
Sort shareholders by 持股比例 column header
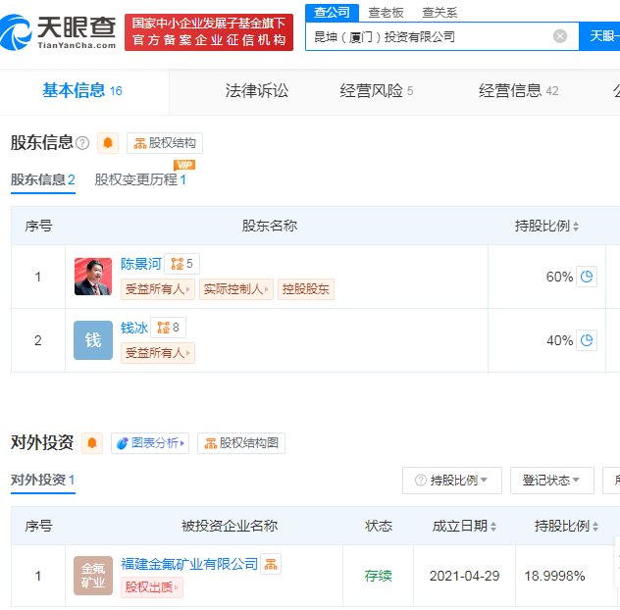[x=546, y=226]
